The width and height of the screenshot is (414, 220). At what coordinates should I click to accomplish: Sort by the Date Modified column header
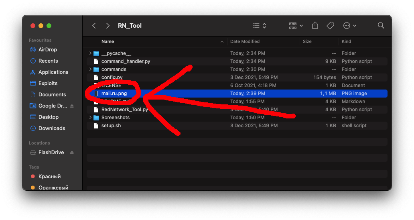pos(245,41)
